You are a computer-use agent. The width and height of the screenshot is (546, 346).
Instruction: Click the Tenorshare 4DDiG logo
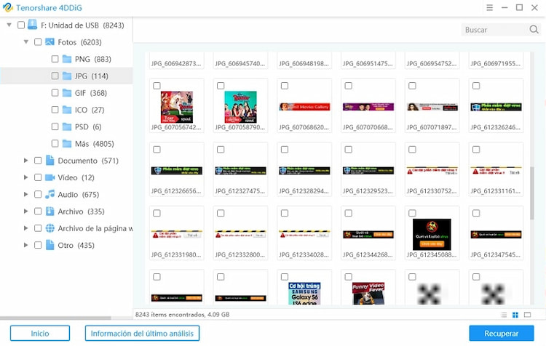(x=7, y=7)
